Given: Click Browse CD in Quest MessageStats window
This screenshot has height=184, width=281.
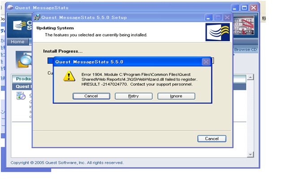Looking at the screenshot, I should coord(245,49).
